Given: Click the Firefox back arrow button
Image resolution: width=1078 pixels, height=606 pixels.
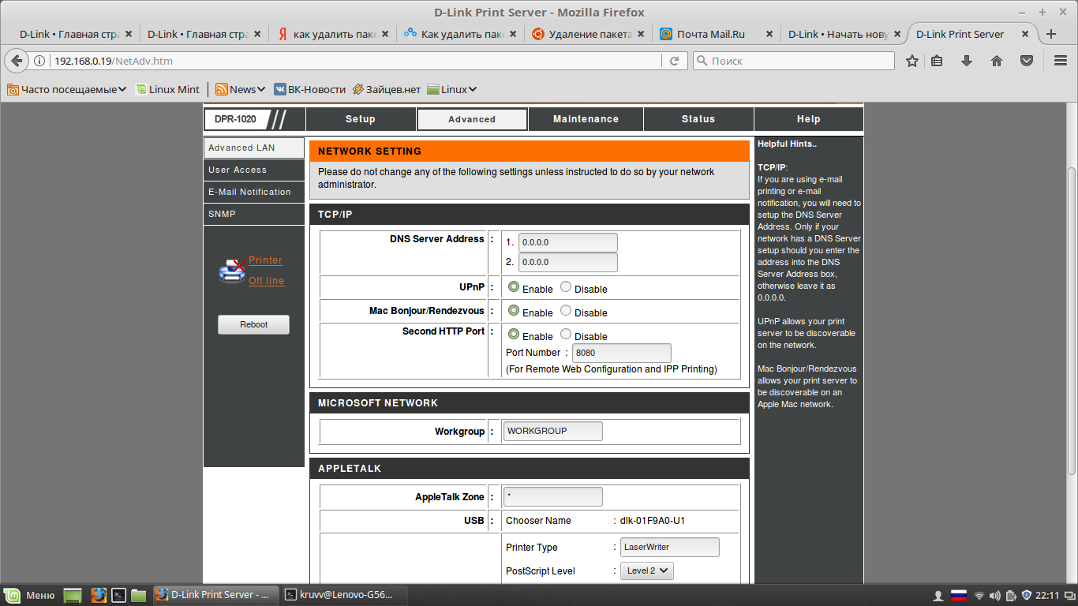Looking at the screenshot, I should click(17, 61).
